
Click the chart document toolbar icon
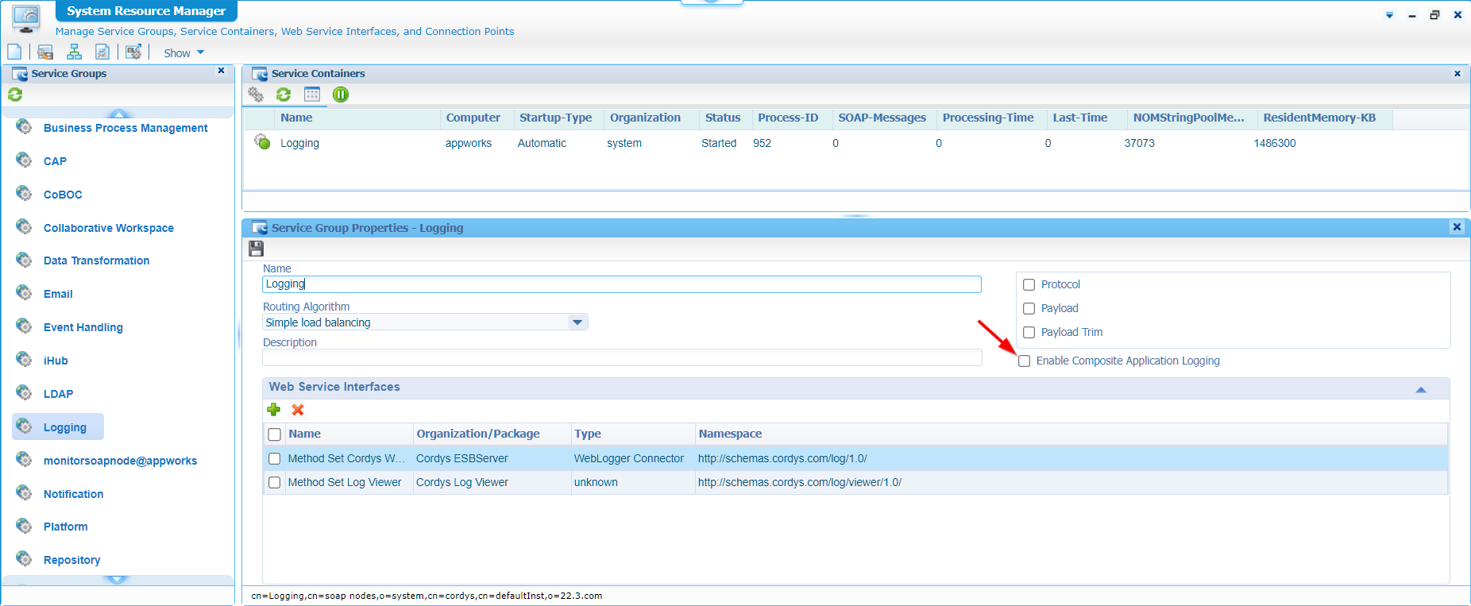click(102, 52)
